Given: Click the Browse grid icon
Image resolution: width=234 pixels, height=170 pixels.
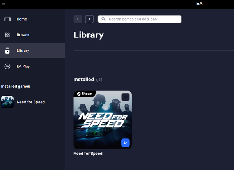Looking at the screenshot, I should 7,35.
